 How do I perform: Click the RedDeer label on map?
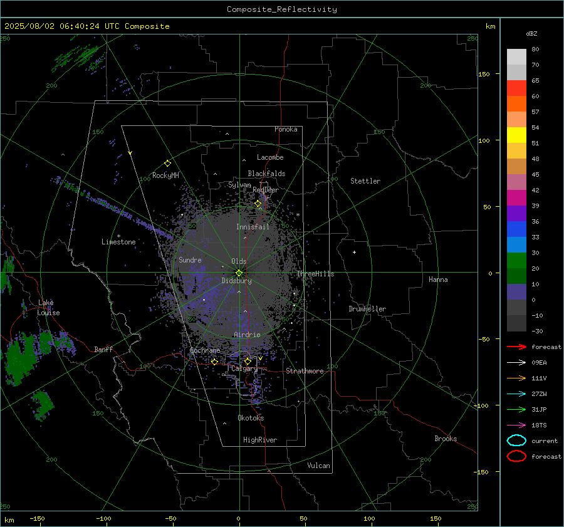click(266, 190)
